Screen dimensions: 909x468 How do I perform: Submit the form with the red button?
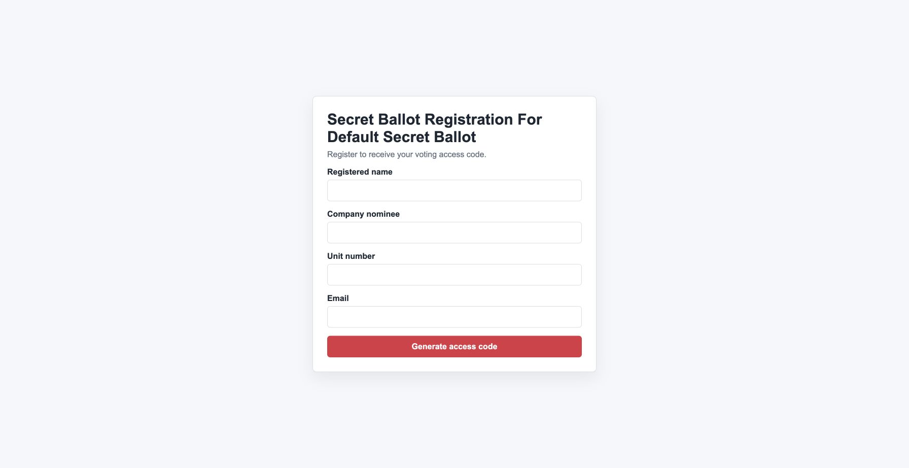pyautogui.click(x=454, y=347)
